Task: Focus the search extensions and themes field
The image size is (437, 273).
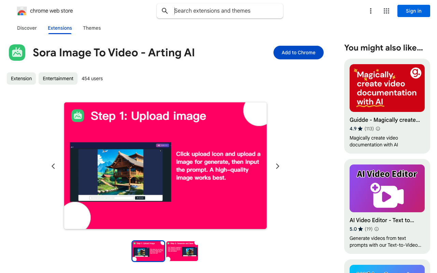Action: tap(225, 11)
